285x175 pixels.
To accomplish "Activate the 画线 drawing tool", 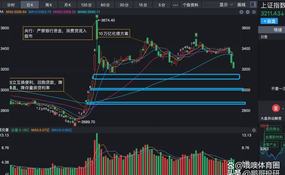I will [241, 5].
